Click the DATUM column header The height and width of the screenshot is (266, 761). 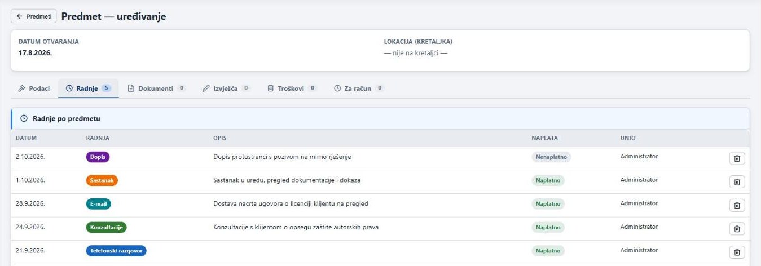26,138
